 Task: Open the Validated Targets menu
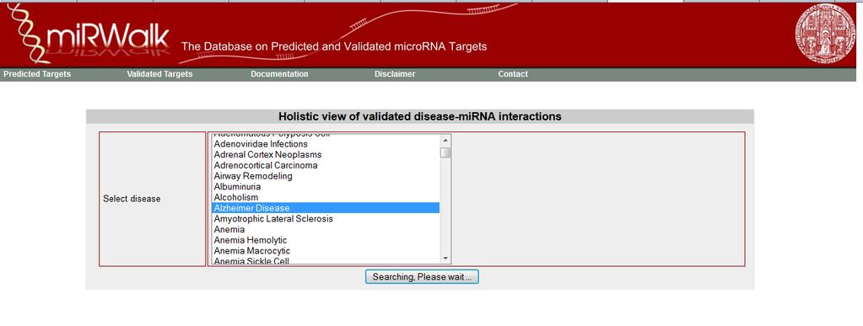(x=159, y=73)
